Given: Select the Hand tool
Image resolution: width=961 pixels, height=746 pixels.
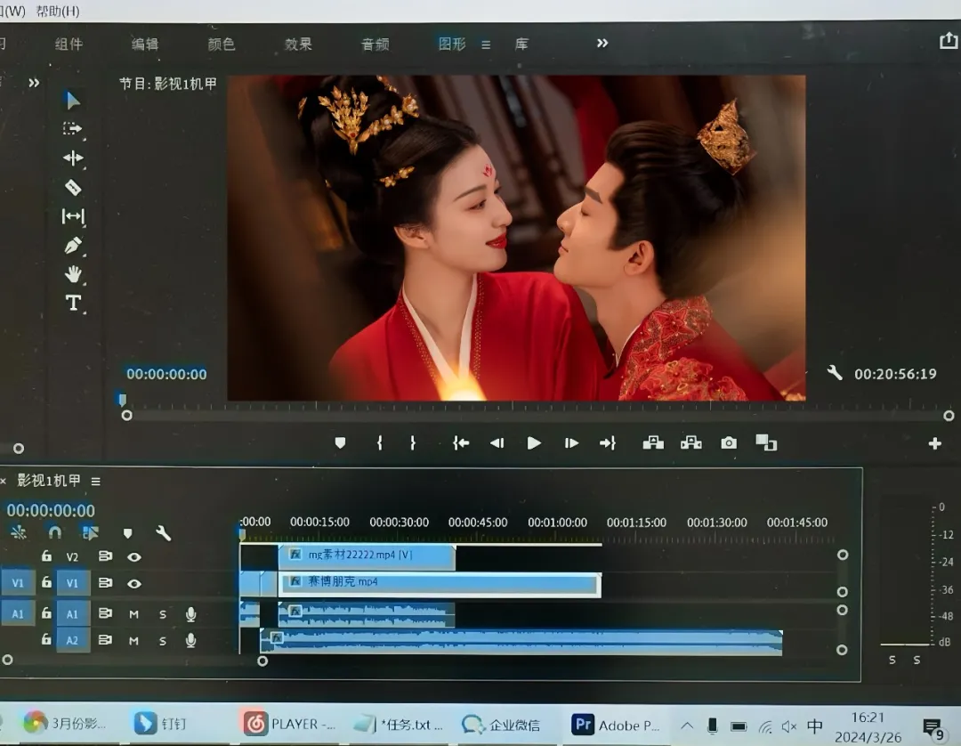Looking at the screenshot, I should (73, 274).
